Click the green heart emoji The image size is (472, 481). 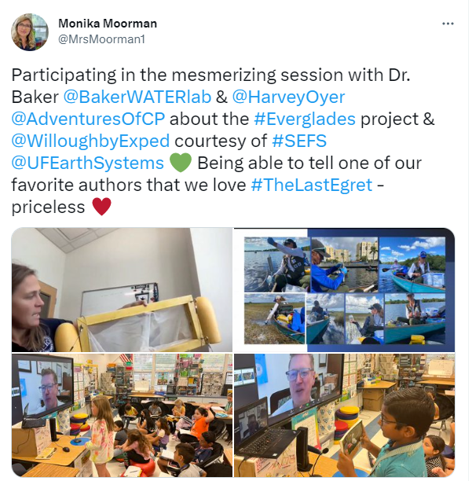point(181,163)
